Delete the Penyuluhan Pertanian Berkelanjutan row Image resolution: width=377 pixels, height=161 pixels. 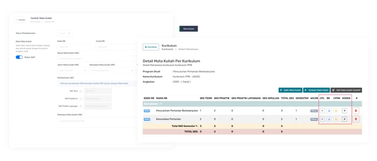[x=356, y=111]
